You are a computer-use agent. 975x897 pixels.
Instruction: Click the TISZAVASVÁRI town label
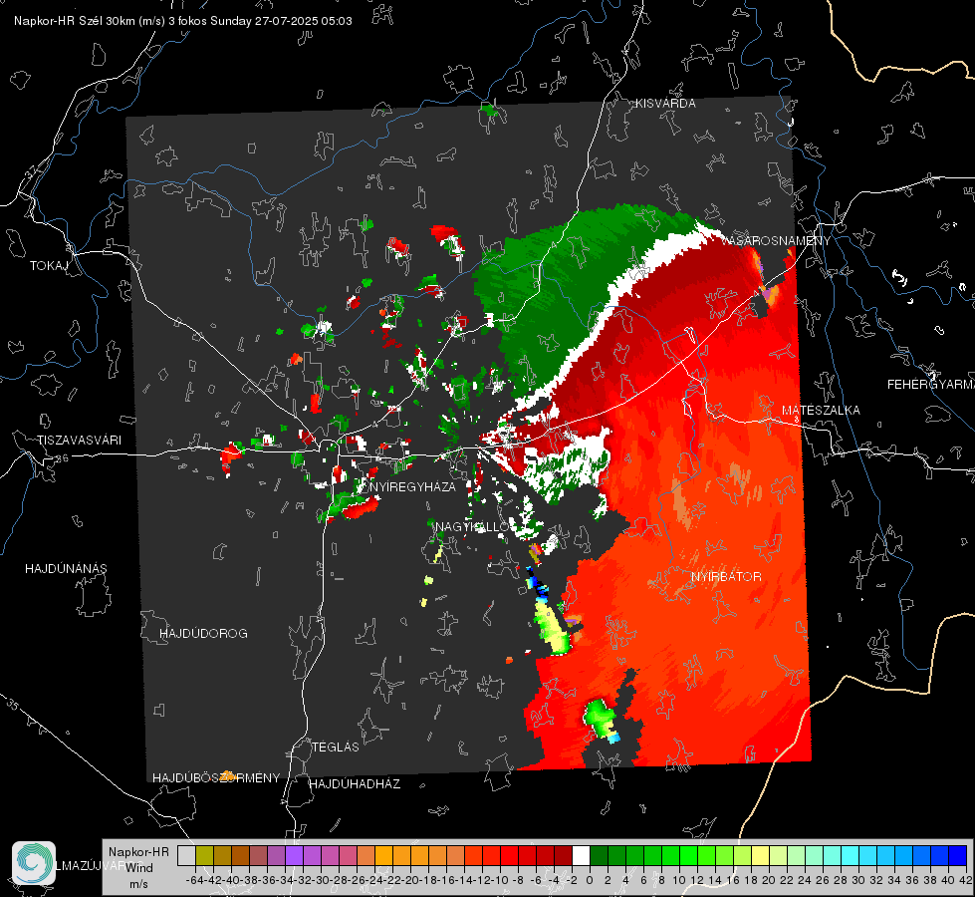point(79,441)
